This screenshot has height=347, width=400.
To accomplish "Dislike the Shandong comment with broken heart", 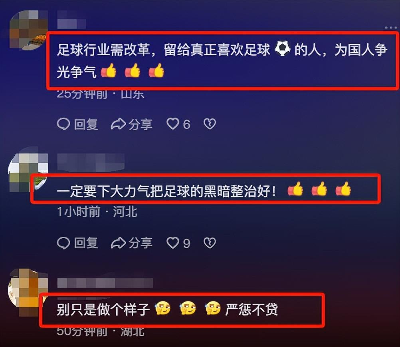I will (x=210, y=124).
